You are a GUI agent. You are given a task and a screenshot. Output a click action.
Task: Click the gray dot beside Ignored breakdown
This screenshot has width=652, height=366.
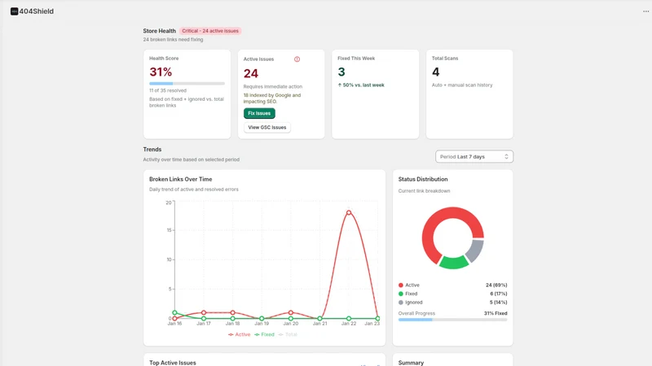click(401, 303)
